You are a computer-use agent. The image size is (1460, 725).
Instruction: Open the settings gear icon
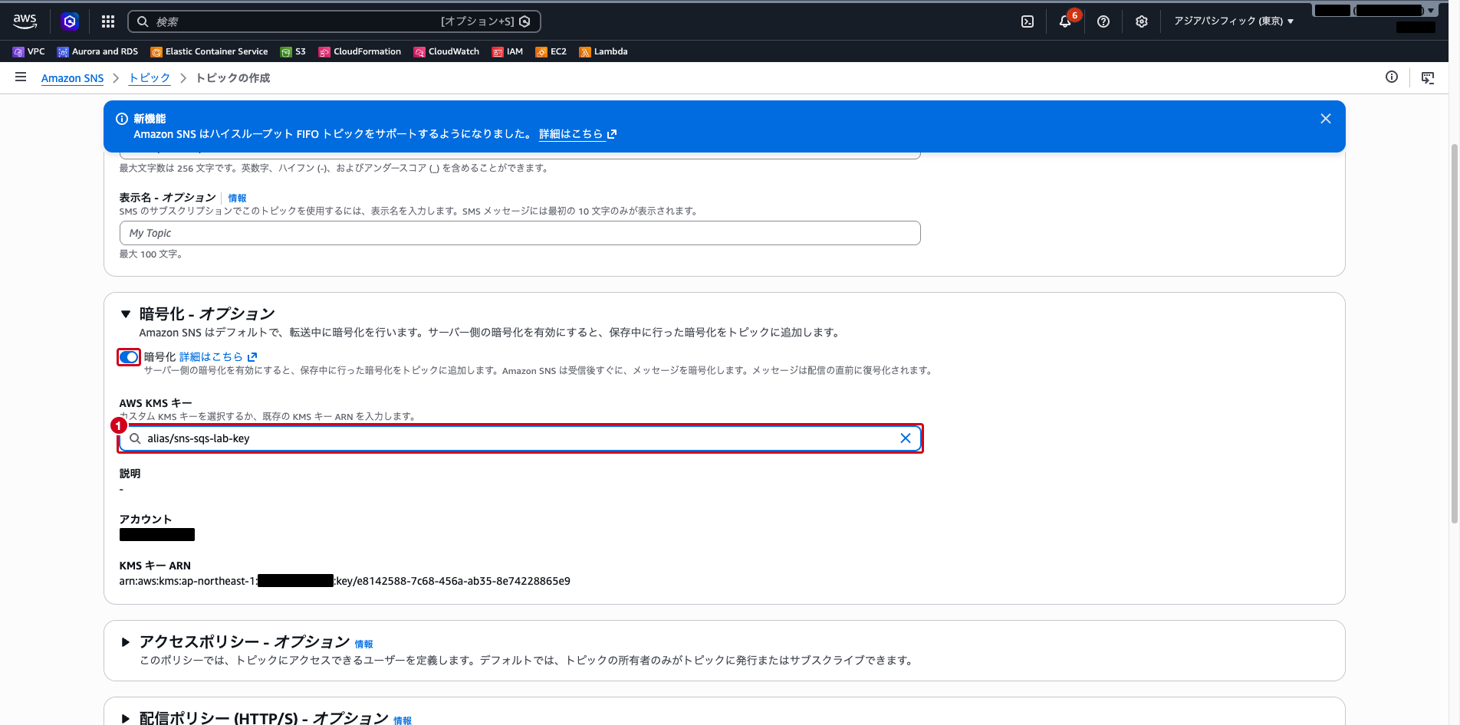coord(1142,21)
